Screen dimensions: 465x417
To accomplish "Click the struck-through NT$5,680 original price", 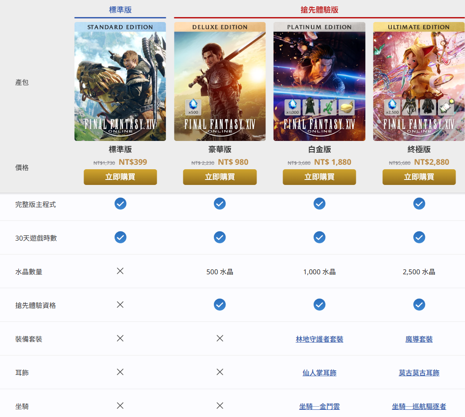I will [399, 163].
